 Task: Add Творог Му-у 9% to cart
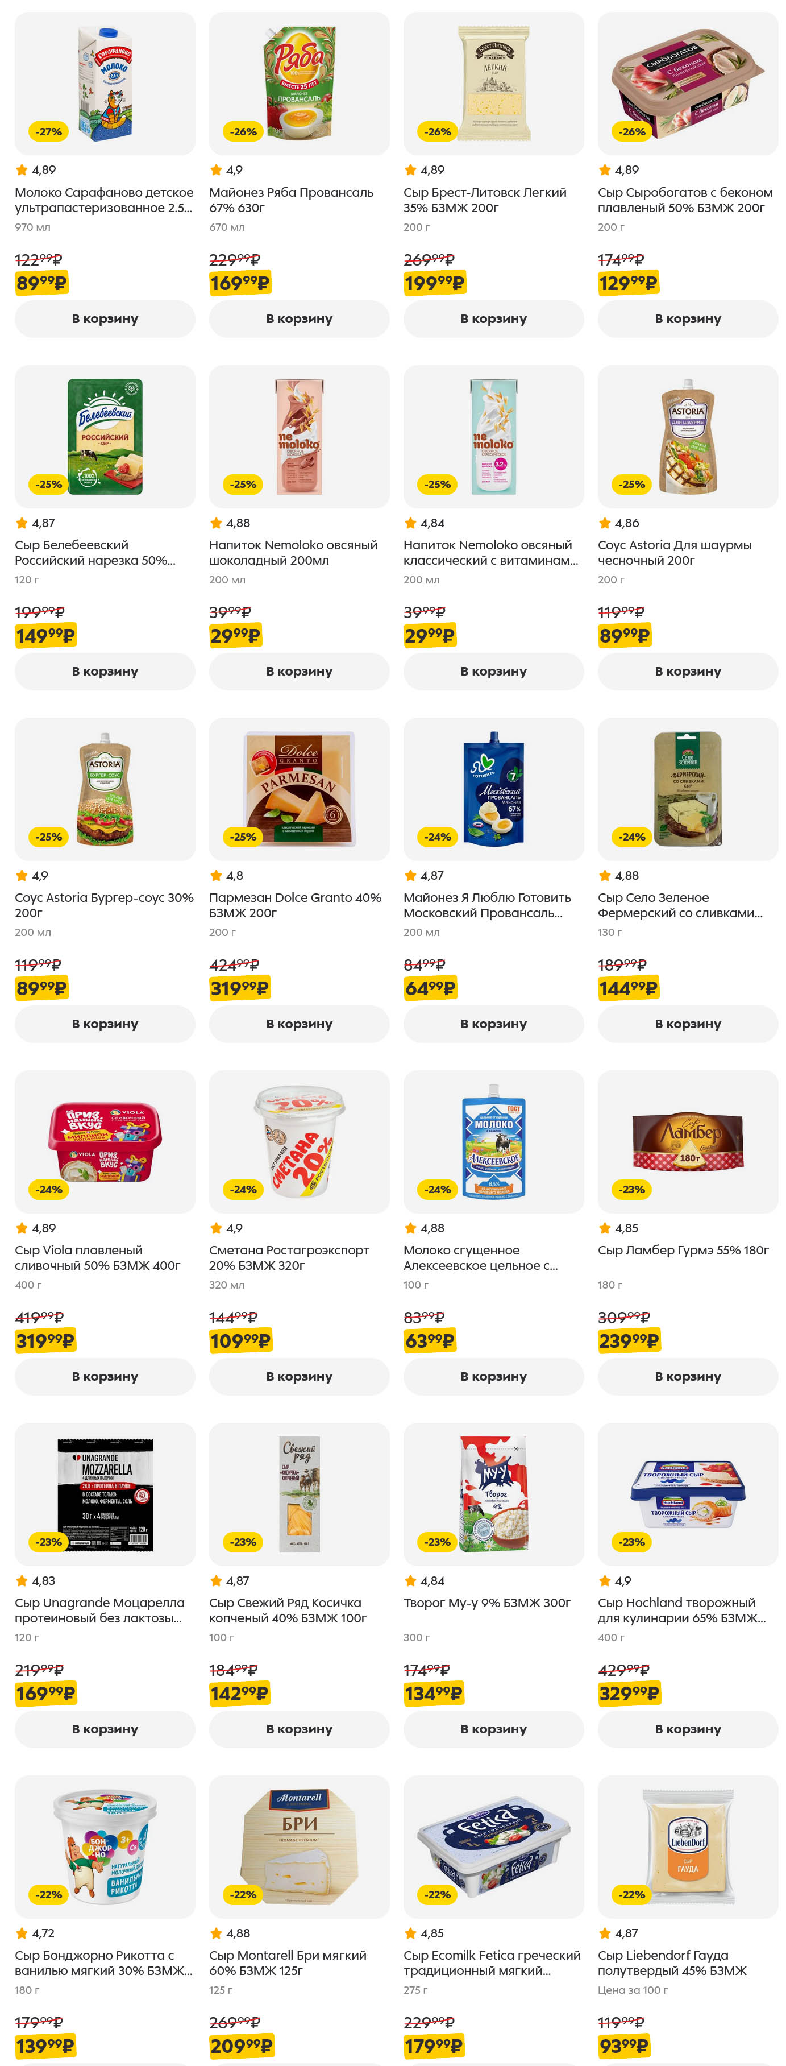point(493,1728)
